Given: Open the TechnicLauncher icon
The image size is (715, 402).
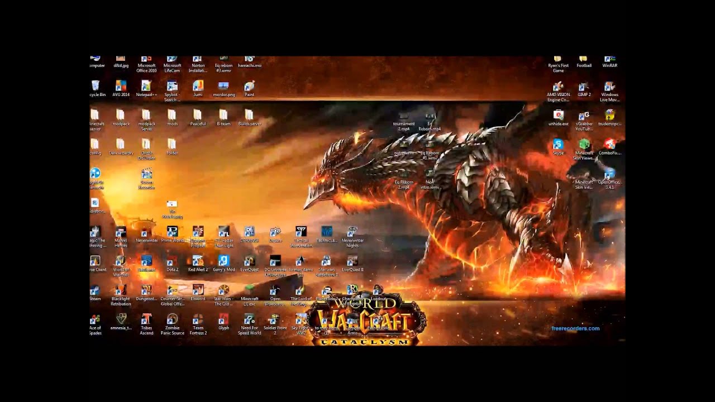Looking at the screenshot, I should (327, 234).
